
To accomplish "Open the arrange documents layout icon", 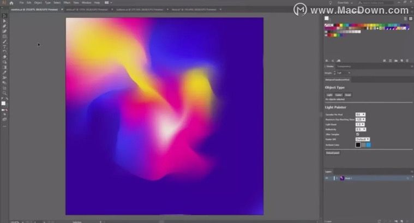I will point(107,3).
